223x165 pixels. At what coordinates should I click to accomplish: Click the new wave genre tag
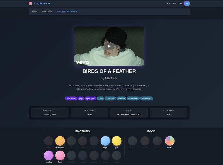click(71, 99)
